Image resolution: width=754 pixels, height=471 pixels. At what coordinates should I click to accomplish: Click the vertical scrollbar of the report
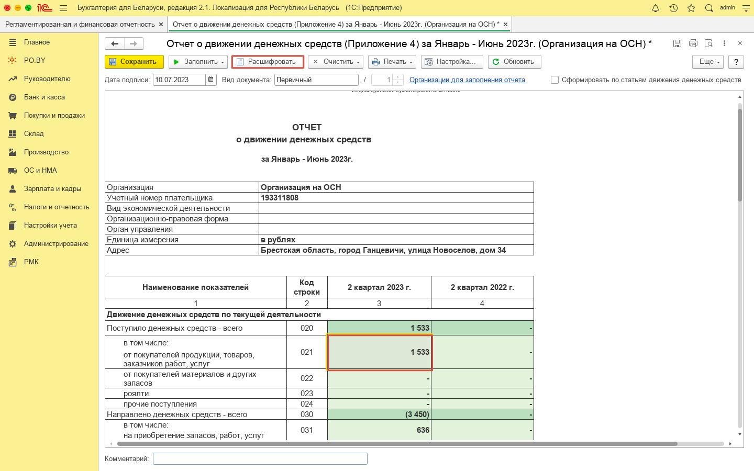[740, 154]
